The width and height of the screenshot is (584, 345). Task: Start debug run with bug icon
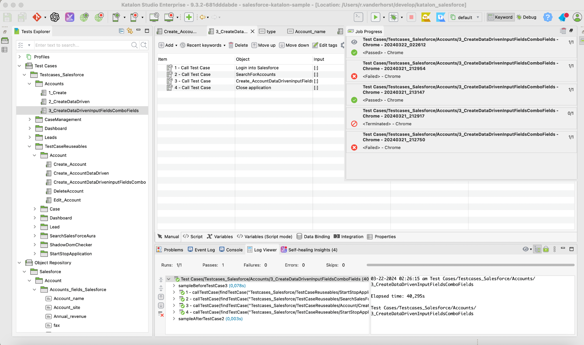point(394,17)
